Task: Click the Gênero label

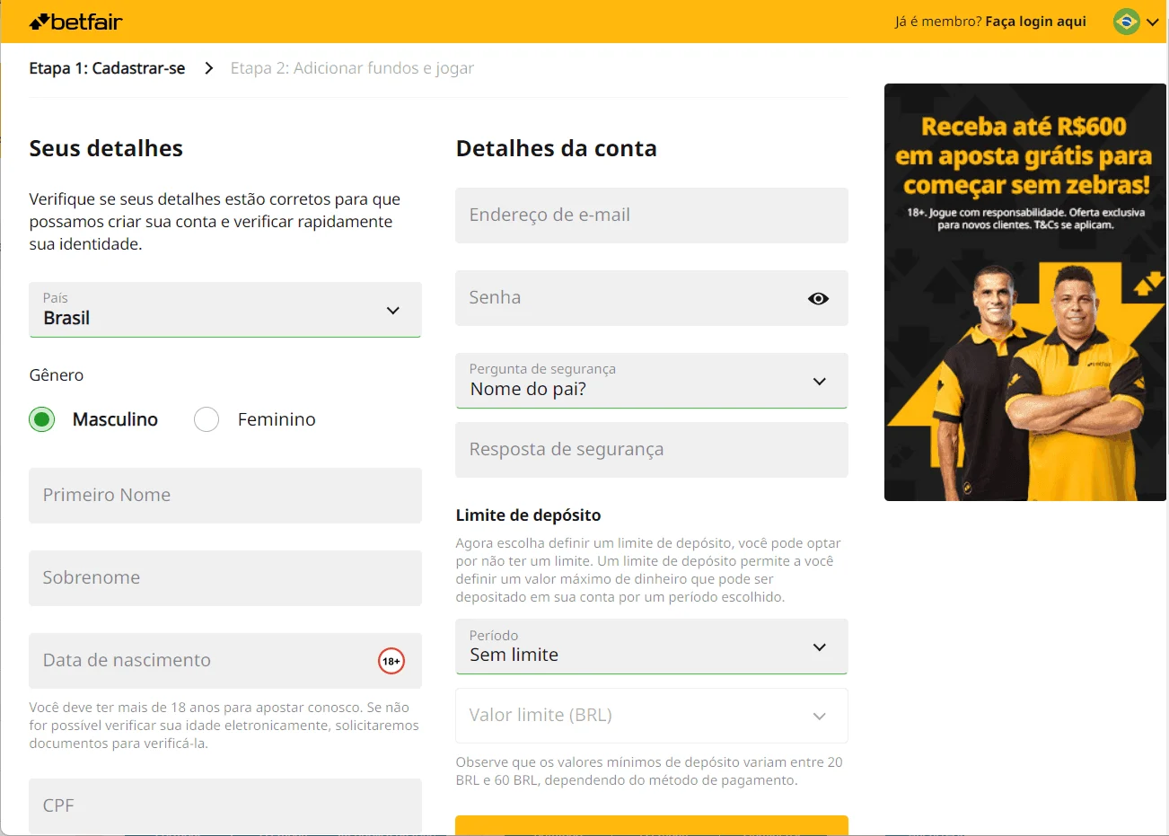Action: [x=57, y=375]
